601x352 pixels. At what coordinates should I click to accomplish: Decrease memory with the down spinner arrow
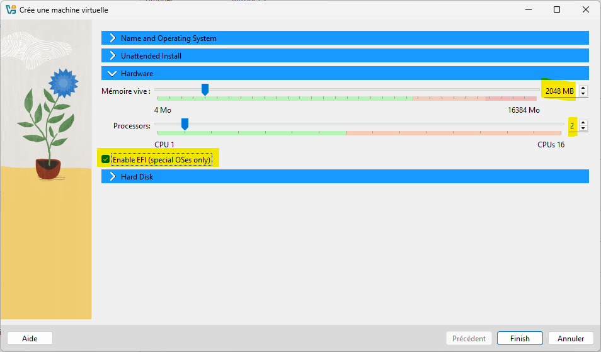[x=583, y=94]
